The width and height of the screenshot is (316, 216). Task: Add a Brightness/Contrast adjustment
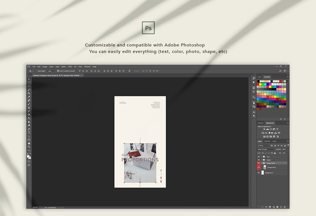[x=264, y=129]
